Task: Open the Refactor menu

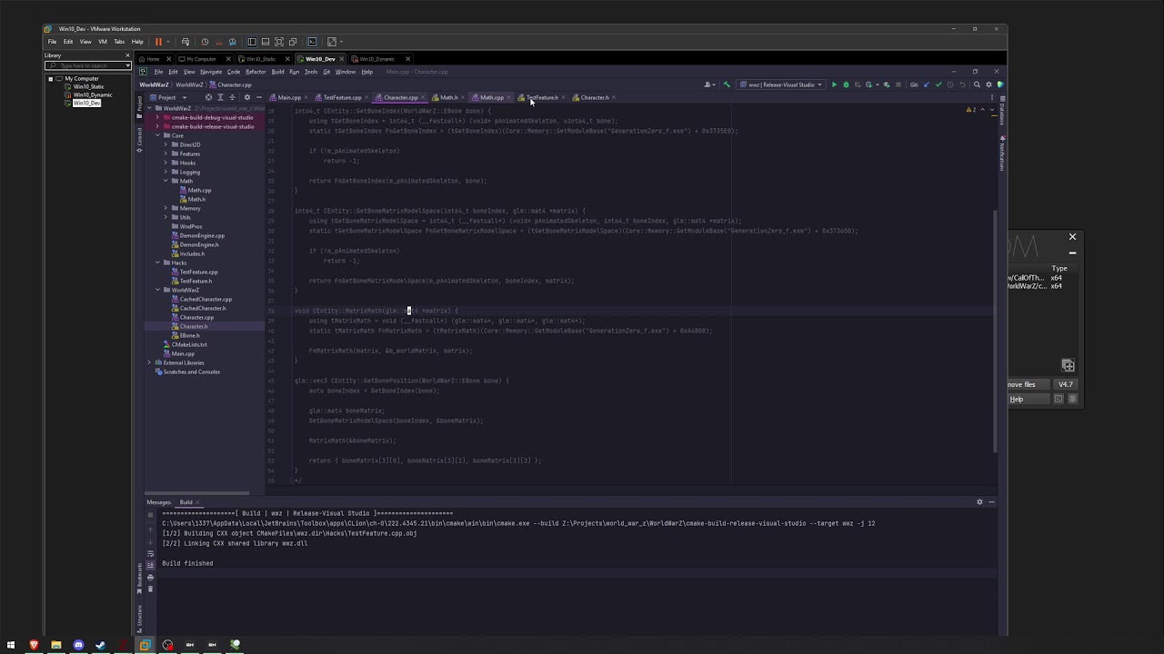Action: point(256,72)
